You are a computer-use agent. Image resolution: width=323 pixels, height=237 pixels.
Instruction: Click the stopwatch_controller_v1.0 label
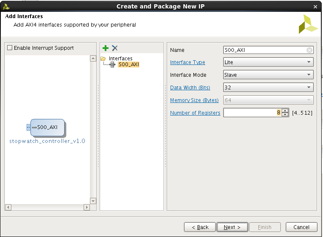[47, 141]
